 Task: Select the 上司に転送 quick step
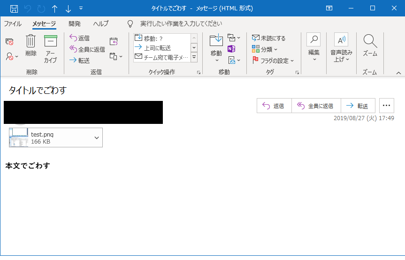click(162, 48)
